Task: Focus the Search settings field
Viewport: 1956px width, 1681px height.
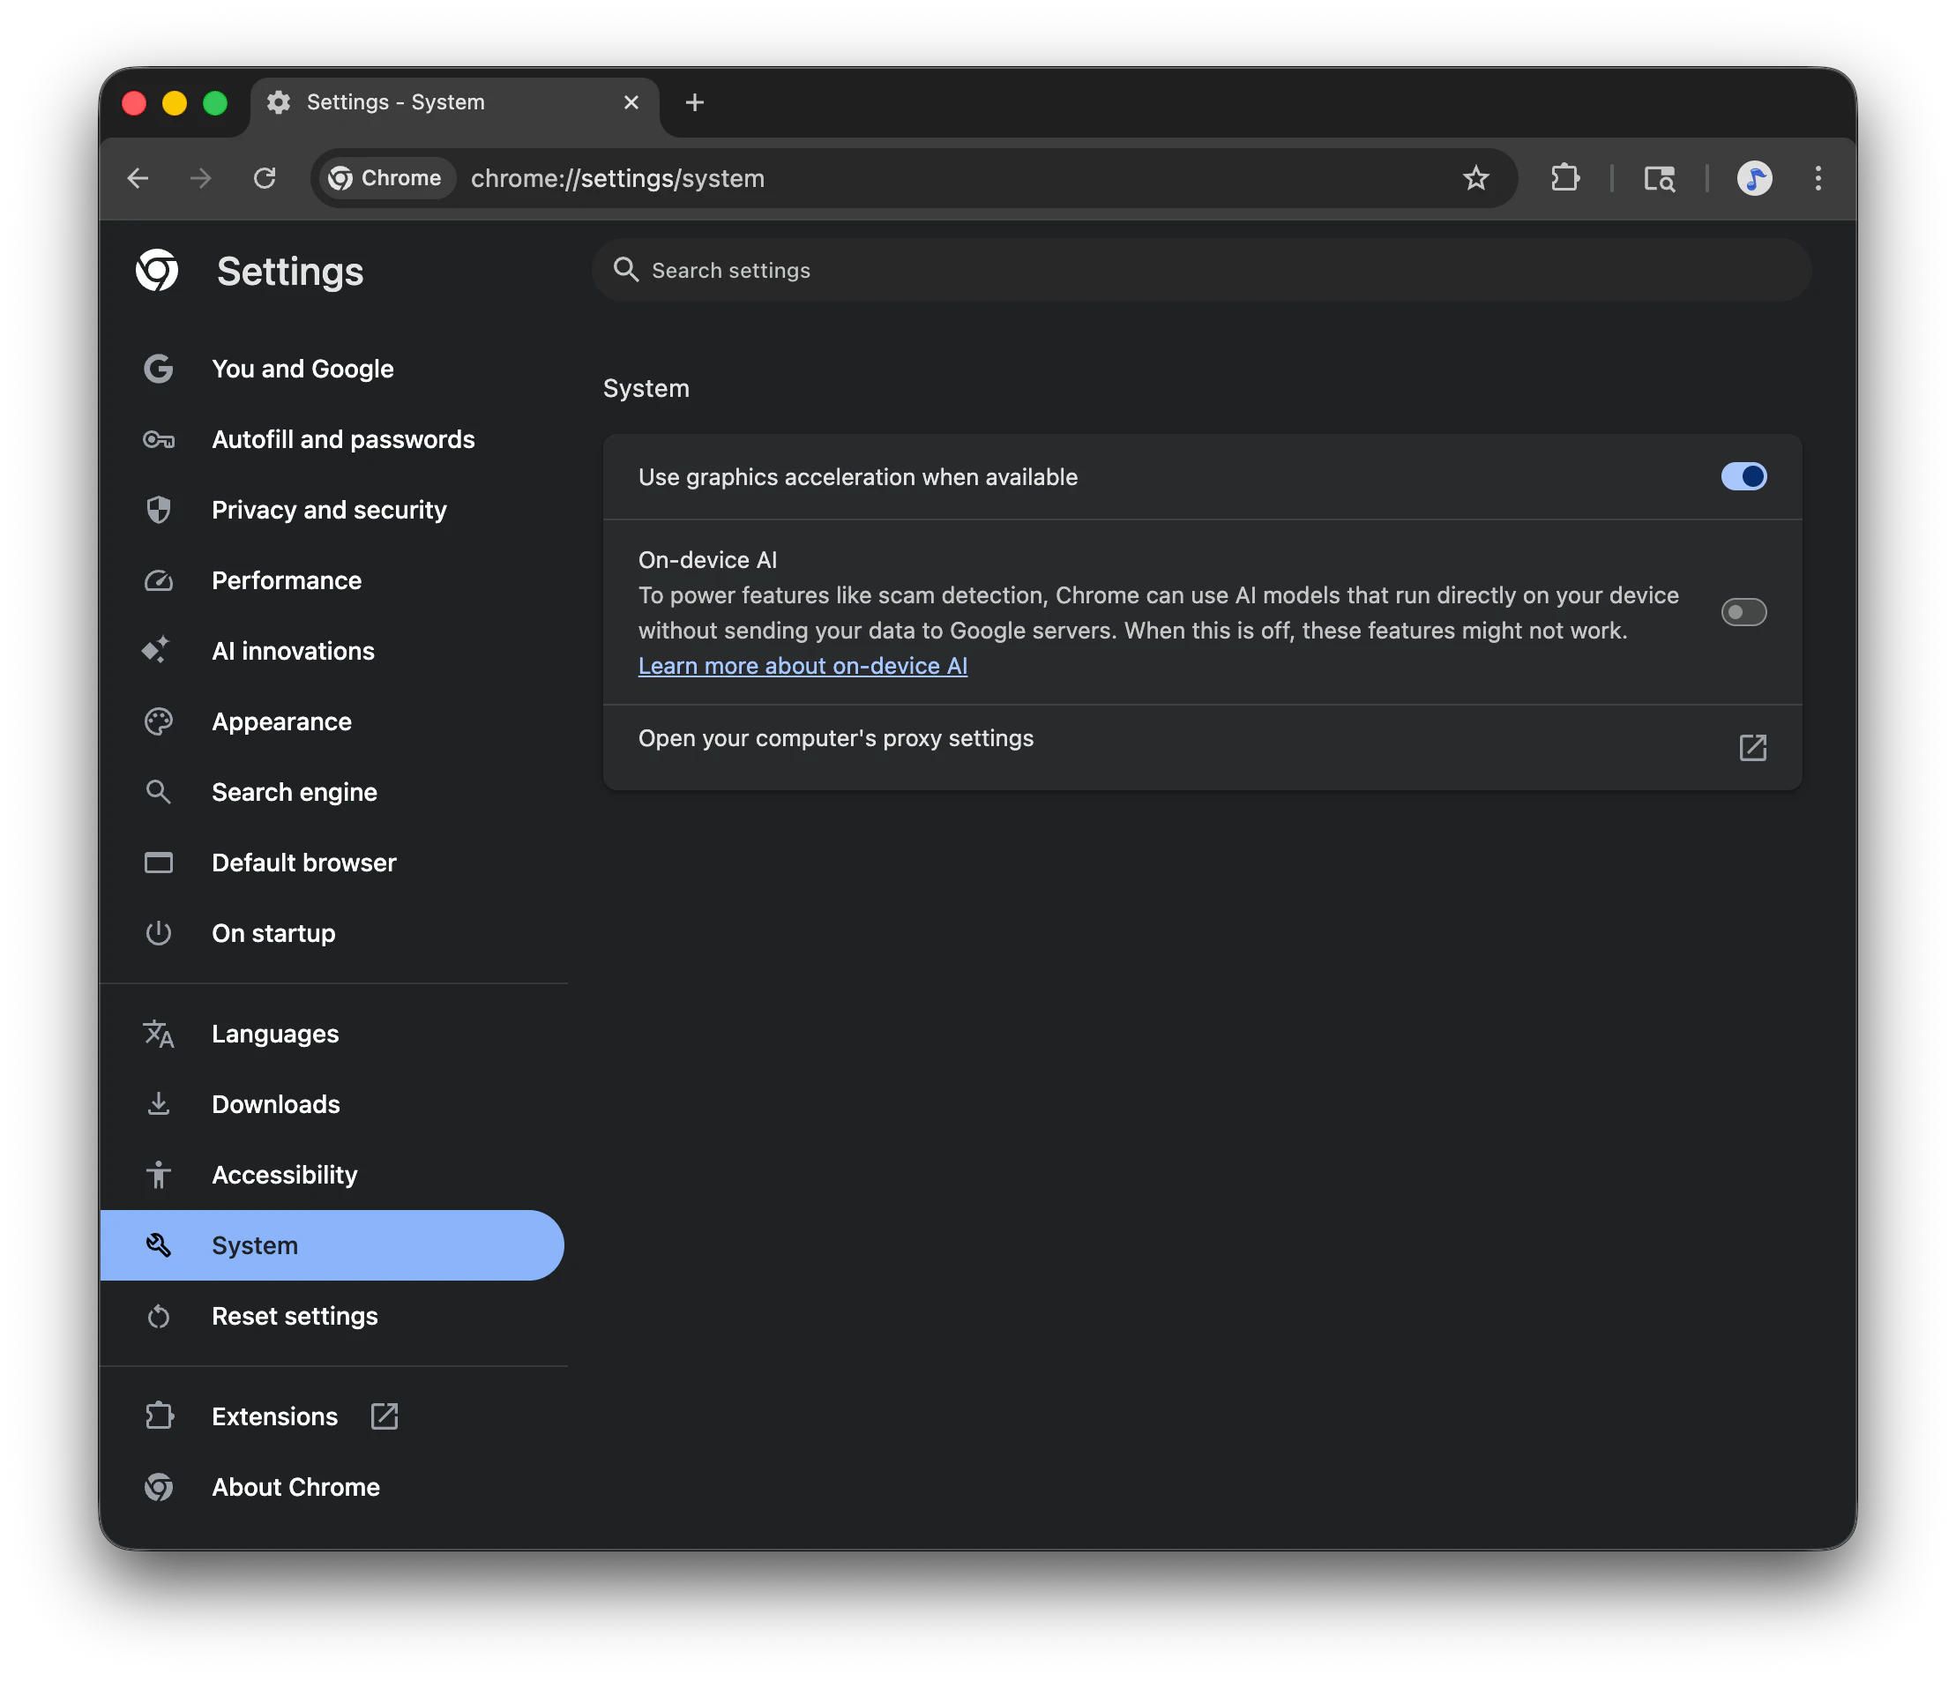Action: pyautogui.click(x=1201, y=270)
